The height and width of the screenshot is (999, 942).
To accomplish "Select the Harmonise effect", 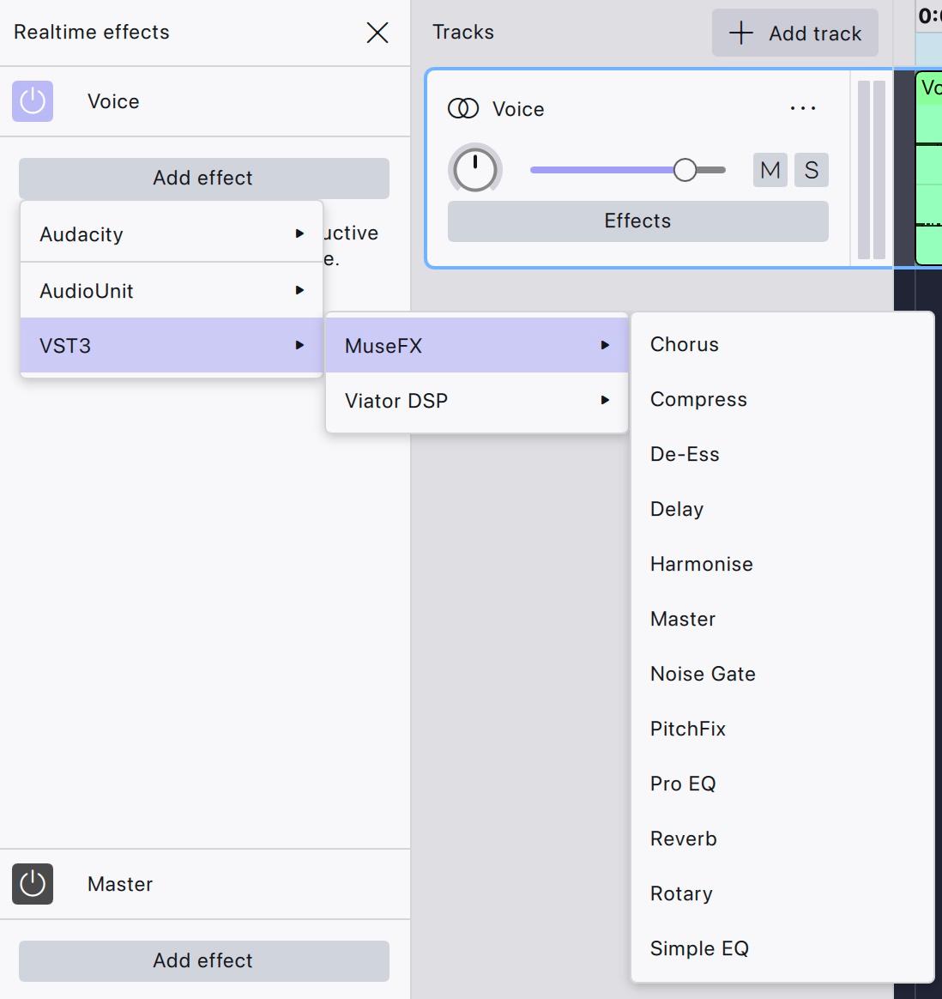I will 782,564.
